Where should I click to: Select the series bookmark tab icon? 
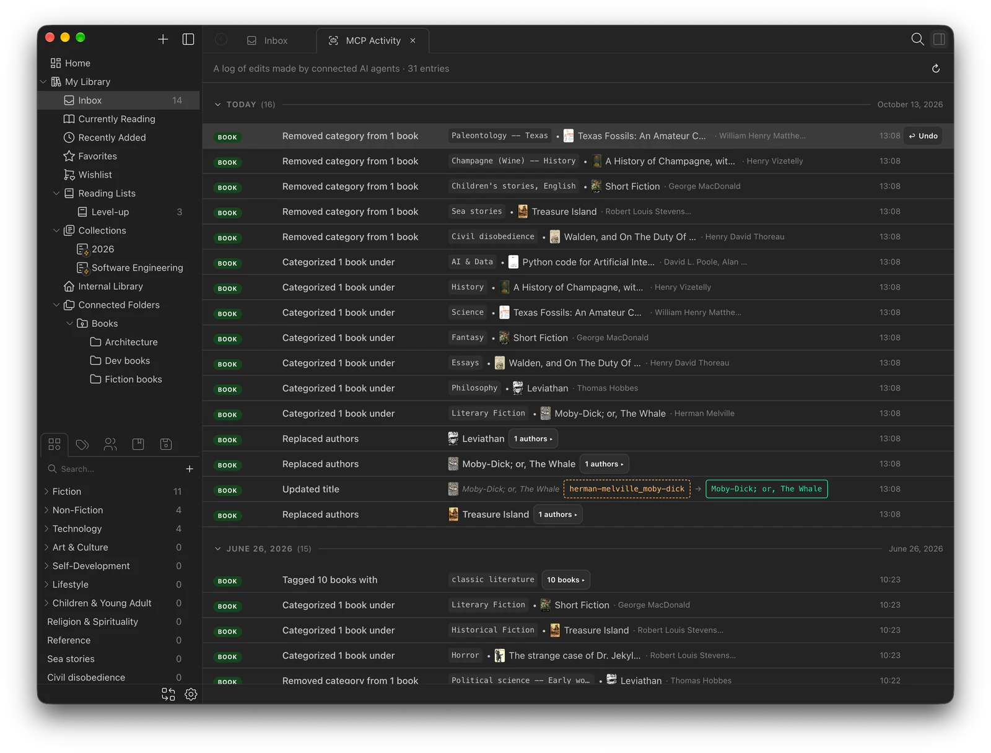[138, 444]
